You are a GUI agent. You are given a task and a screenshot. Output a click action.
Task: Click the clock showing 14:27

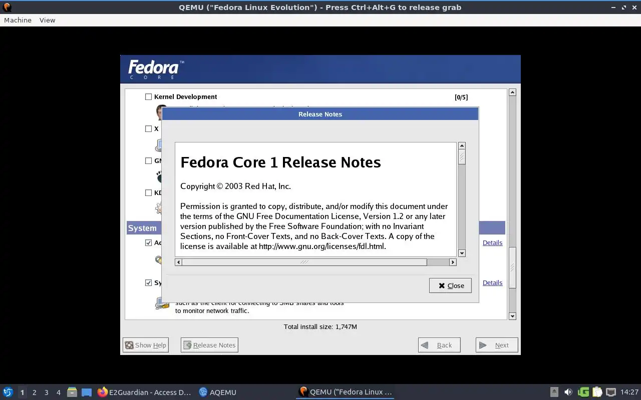point(629,392)
